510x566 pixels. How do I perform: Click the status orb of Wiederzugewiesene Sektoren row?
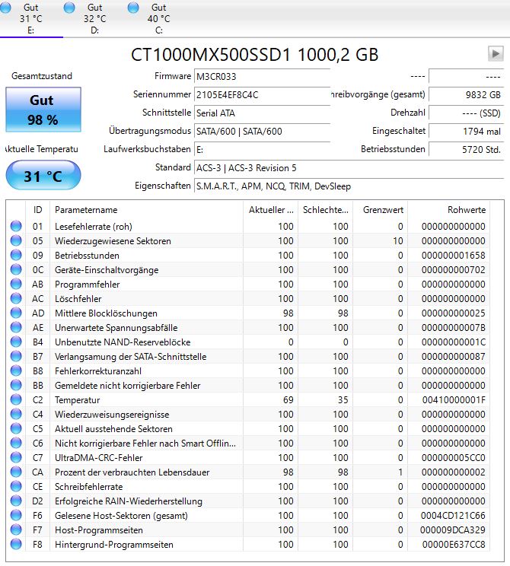tap(16, 240)
